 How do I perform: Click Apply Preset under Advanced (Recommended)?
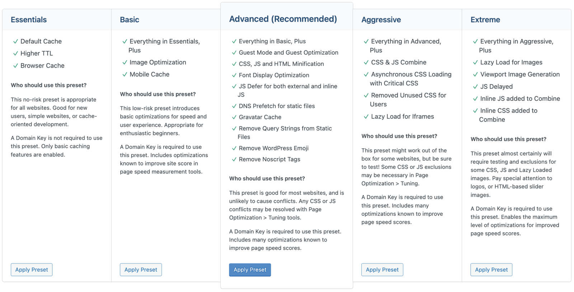pos(250,270)
